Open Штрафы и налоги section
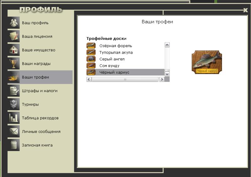Viewport: 251px width, 177px height. coord(40,91)
